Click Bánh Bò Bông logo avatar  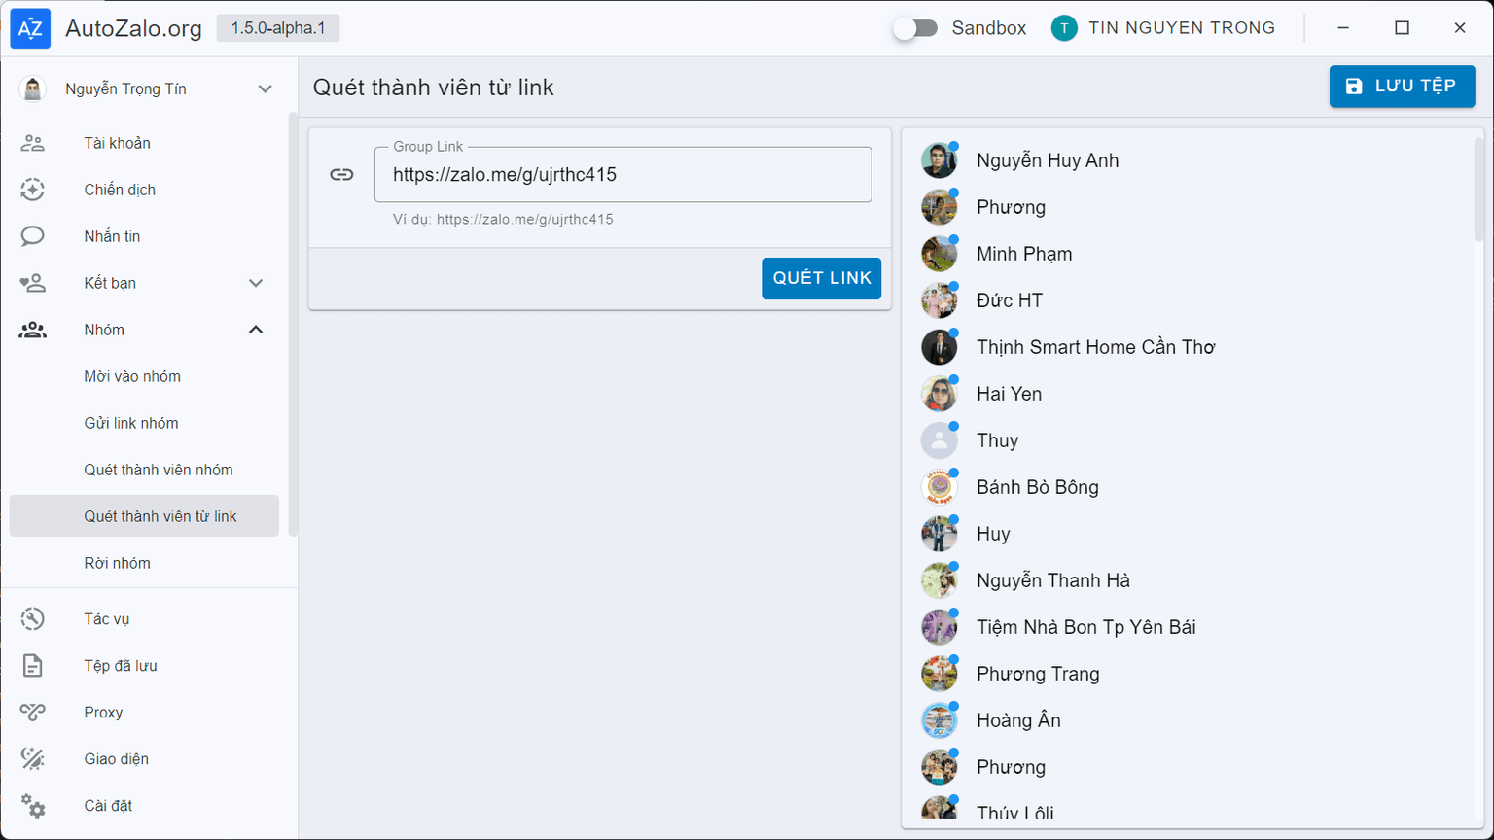click(940, 487)
